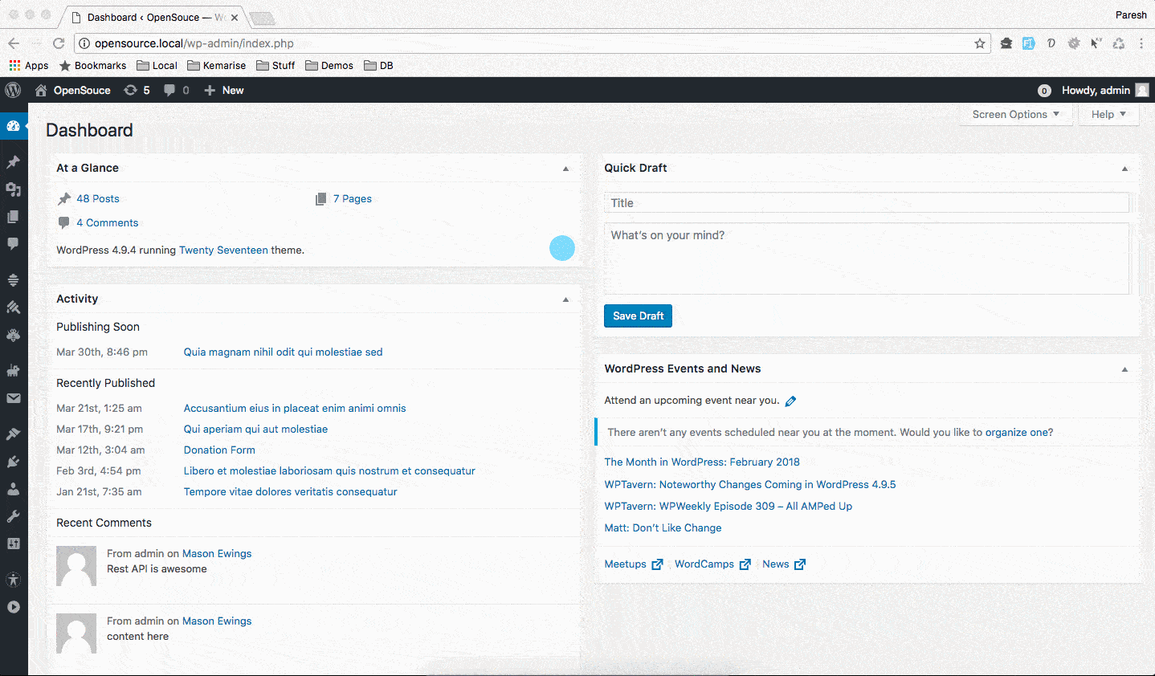Click Save Draft button
This screenshot has width=1155, height=676.
pyautogui.click(x=638, y=316)
